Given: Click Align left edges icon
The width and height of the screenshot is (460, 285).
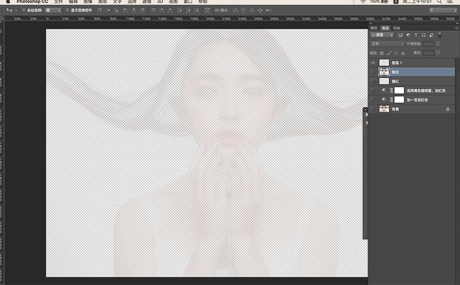Looking at the screenshot, I should pyautogui.click(x=125, y=10).
